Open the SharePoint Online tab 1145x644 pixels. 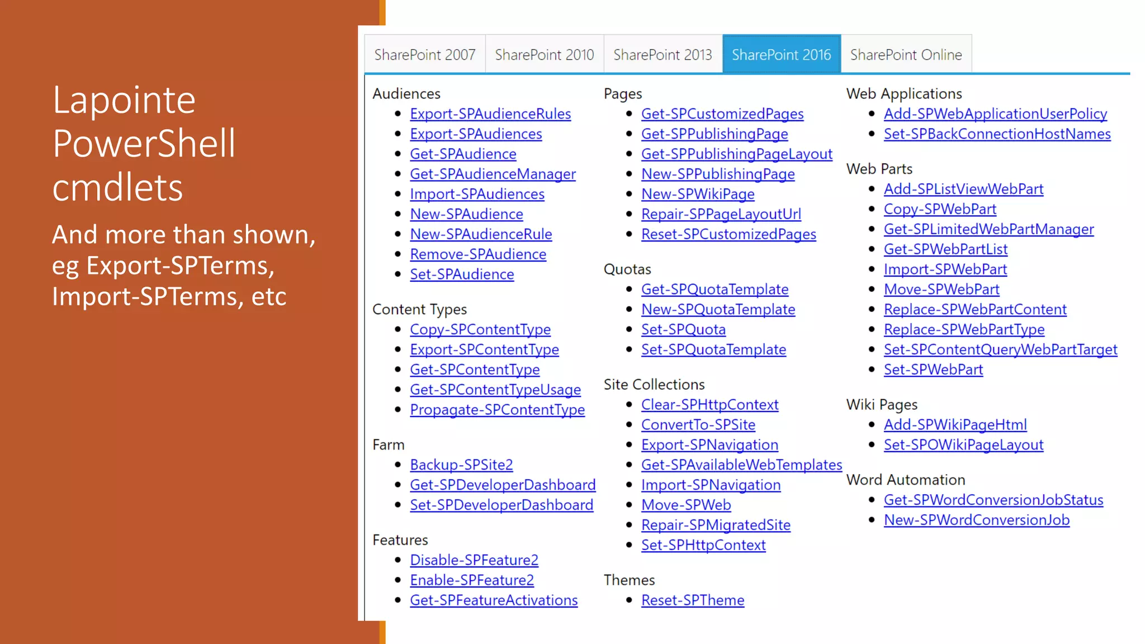[906, 54]
